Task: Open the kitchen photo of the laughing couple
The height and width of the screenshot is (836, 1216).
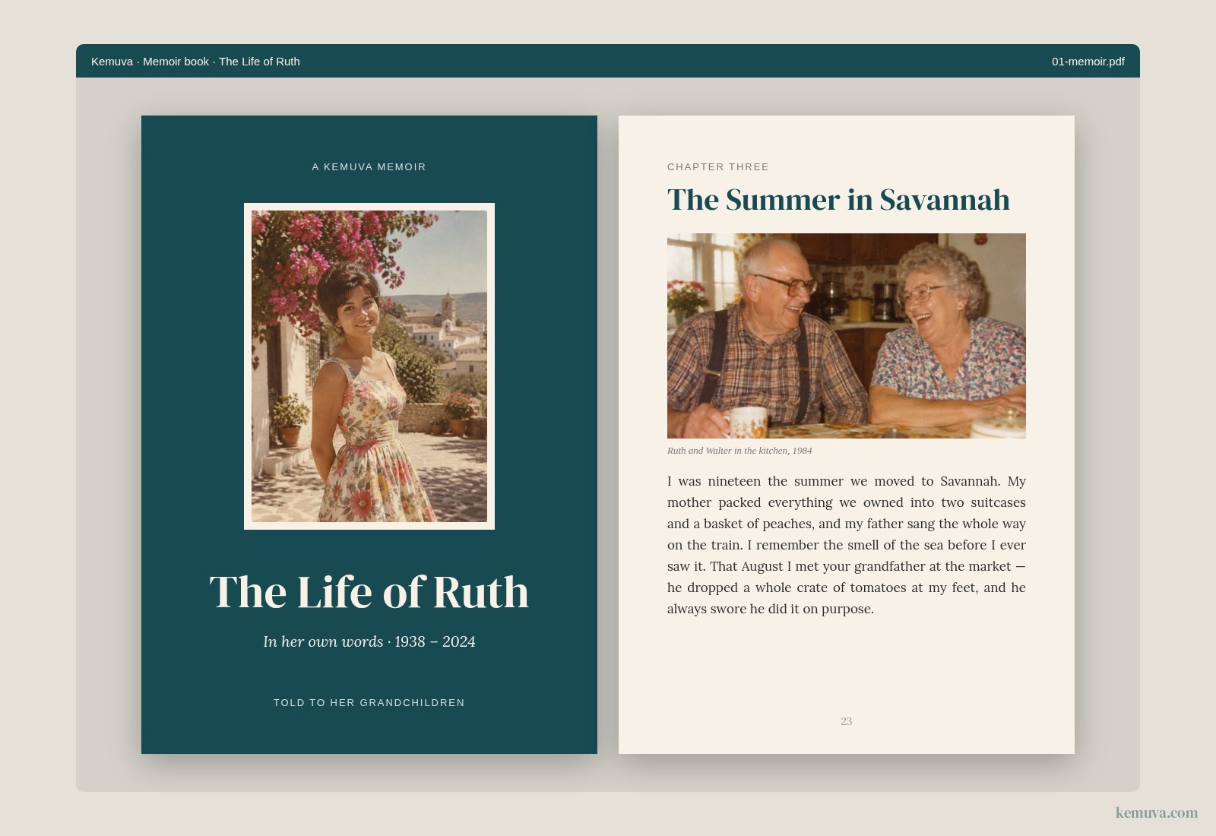Action: click(847, 336)
